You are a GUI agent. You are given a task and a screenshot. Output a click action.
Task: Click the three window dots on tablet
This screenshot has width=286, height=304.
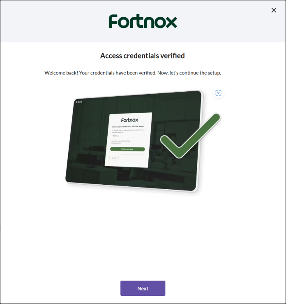[x=79, y=102]
